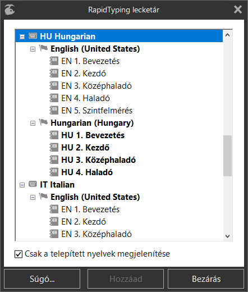Click the flag icon next to Hungarian (Hungary)
This screenshot has height=292, width=248.
tap(43, 122)
